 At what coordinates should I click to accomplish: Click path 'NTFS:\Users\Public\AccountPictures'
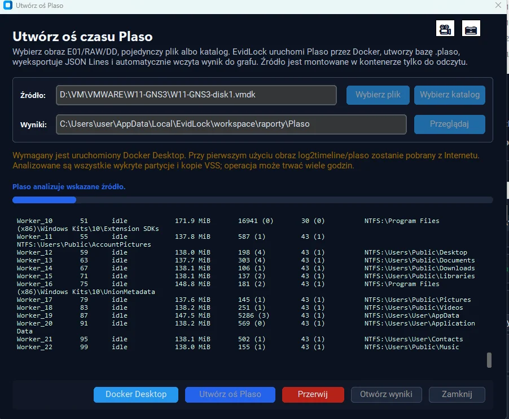tap(84, 244)
